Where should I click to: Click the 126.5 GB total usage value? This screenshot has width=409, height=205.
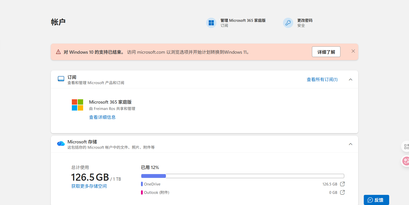pos(90,177)
